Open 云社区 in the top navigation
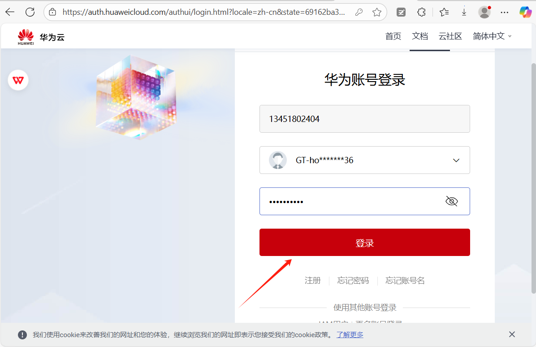Viewport: 536px width, 347px height. pyautogui.click(x=450, y=36)
